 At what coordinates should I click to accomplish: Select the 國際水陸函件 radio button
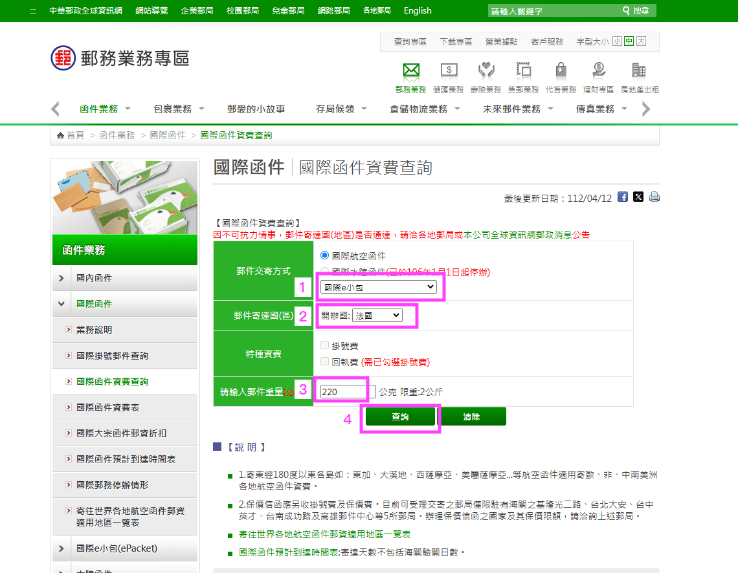click(324, 271)
